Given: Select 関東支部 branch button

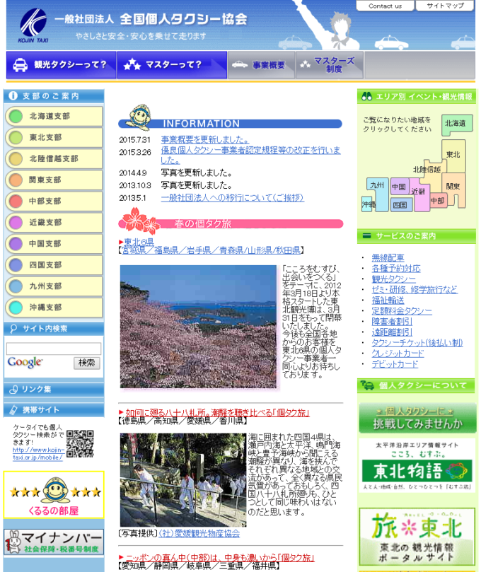Looking at the screenshot, I should pos(54,180).
